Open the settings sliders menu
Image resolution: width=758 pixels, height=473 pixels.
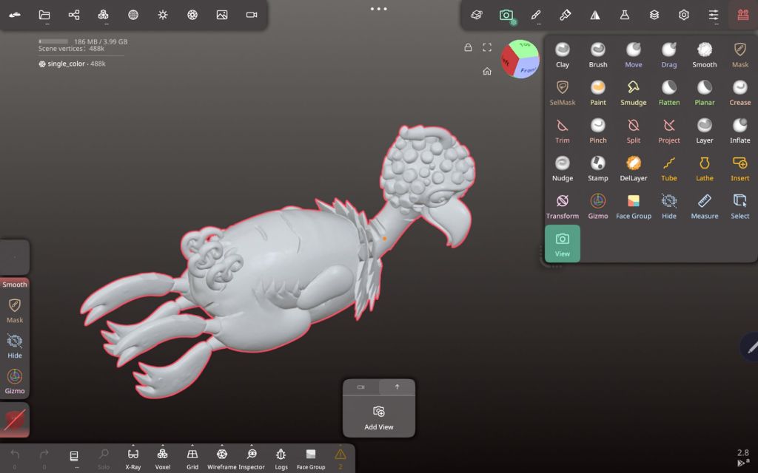click(714, 15)
